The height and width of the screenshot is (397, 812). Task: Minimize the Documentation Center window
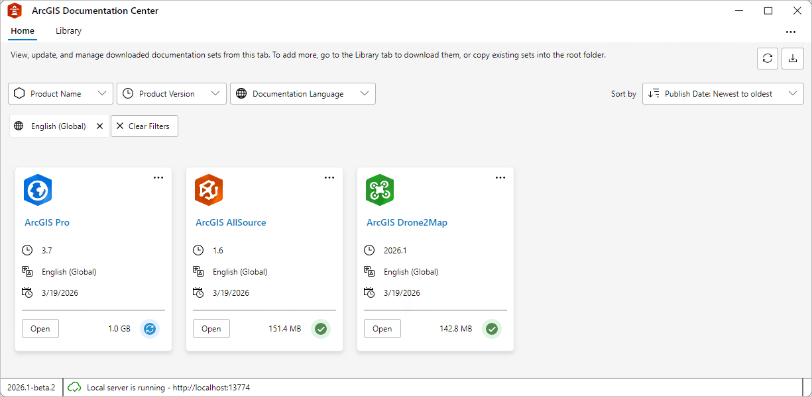(738, 11)
